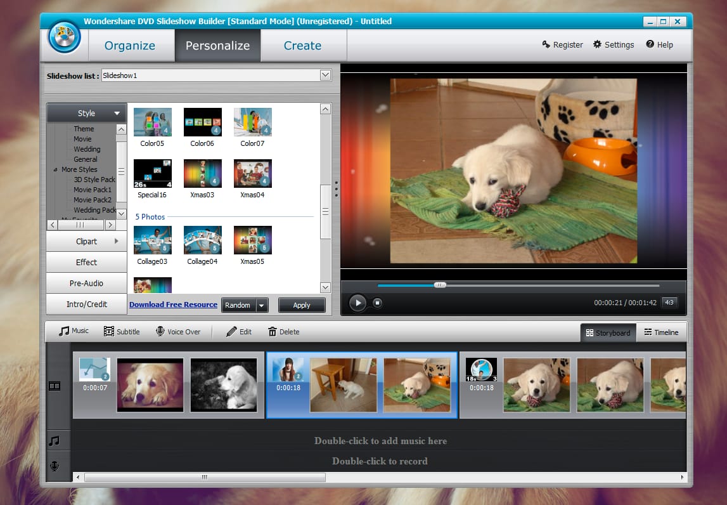Select the Color05 style thumbnail
Screen dimensions: 727x505
(153, 122)
